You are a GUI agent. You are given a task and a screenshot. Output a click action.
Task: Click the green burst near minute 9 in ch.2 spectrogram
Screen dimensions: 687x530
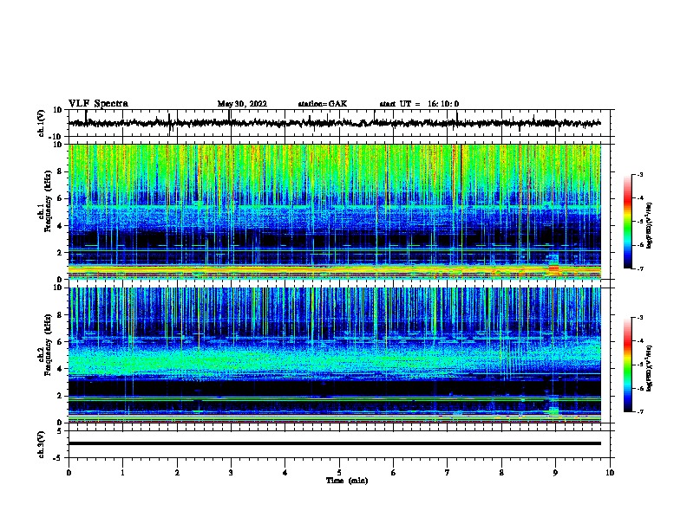point(553,411)
